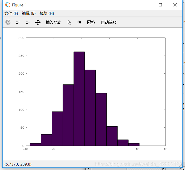Click the histogram bar reaching about 210
This screenshot has height=170, width=185.
90,108
